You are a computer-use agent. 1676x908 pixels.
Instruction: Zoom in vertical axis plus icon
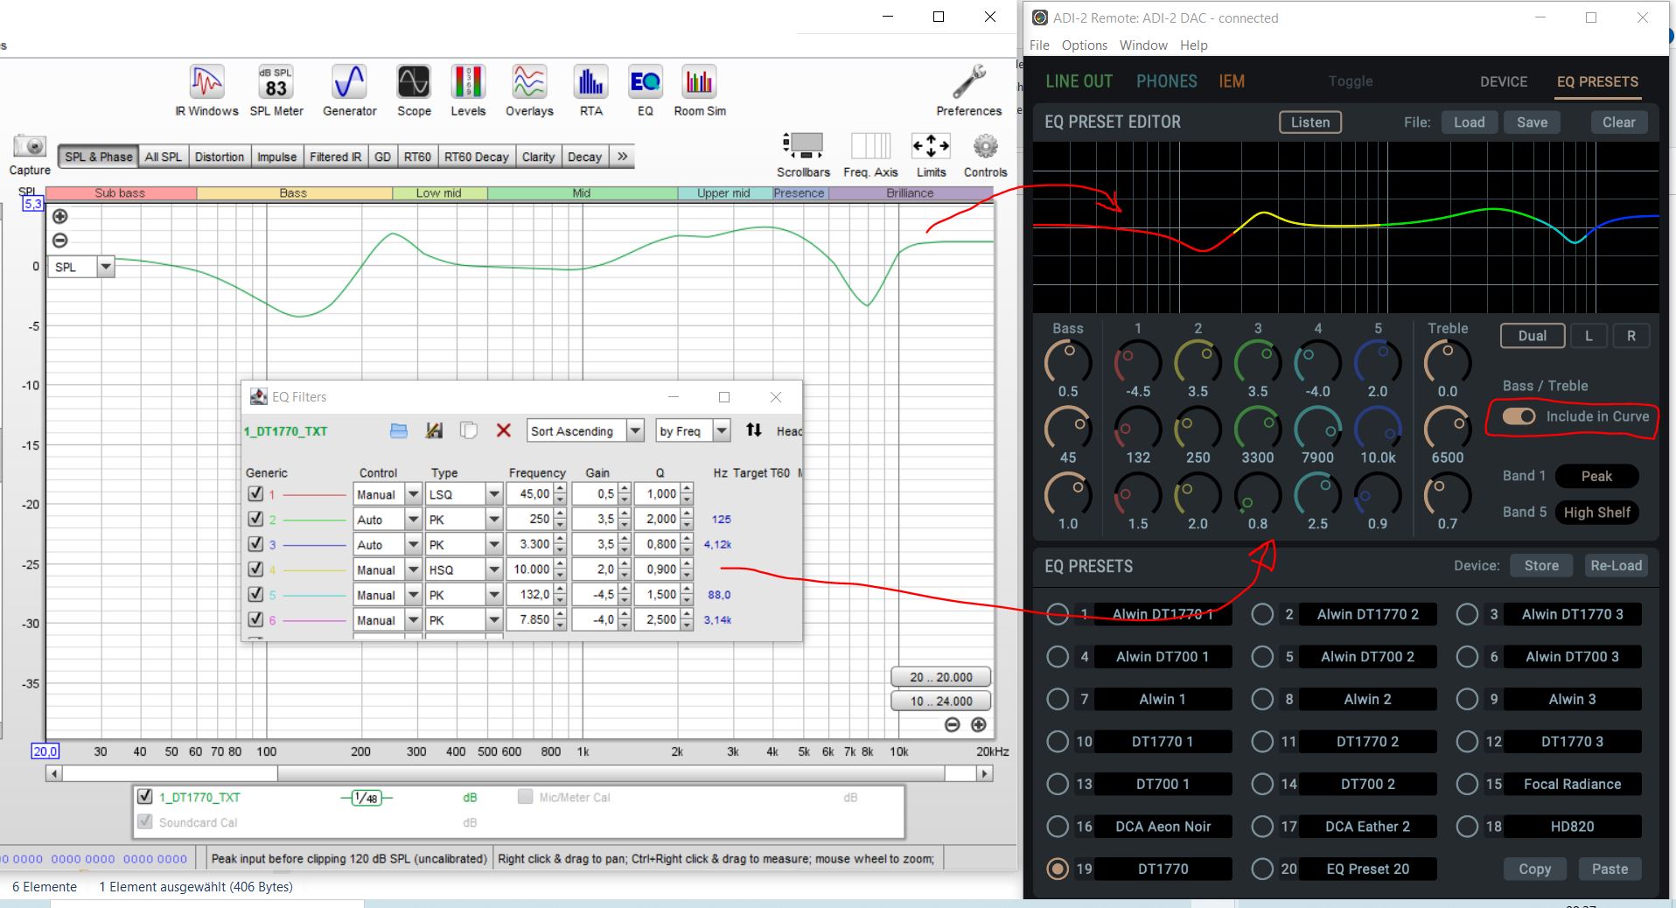[x=59, y=216]
